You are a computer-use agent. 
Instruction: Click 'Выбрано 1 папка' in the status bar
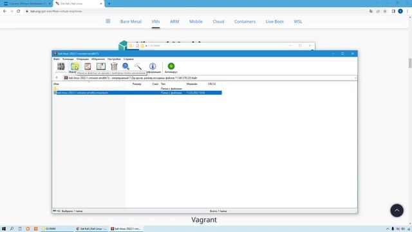tap(72, 211)
